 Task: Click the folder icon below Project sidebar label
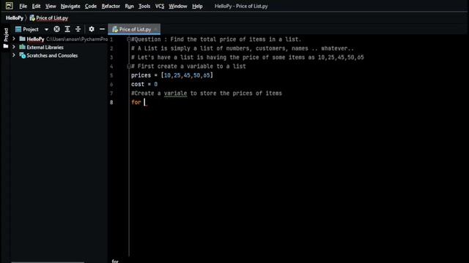6,46
